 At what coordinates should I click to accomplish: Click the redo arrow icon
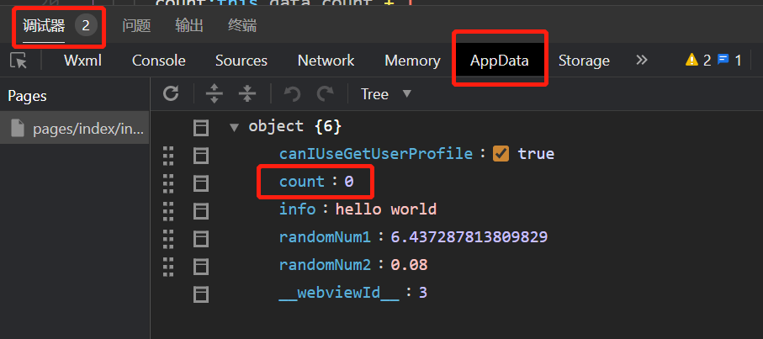[325, 93]
